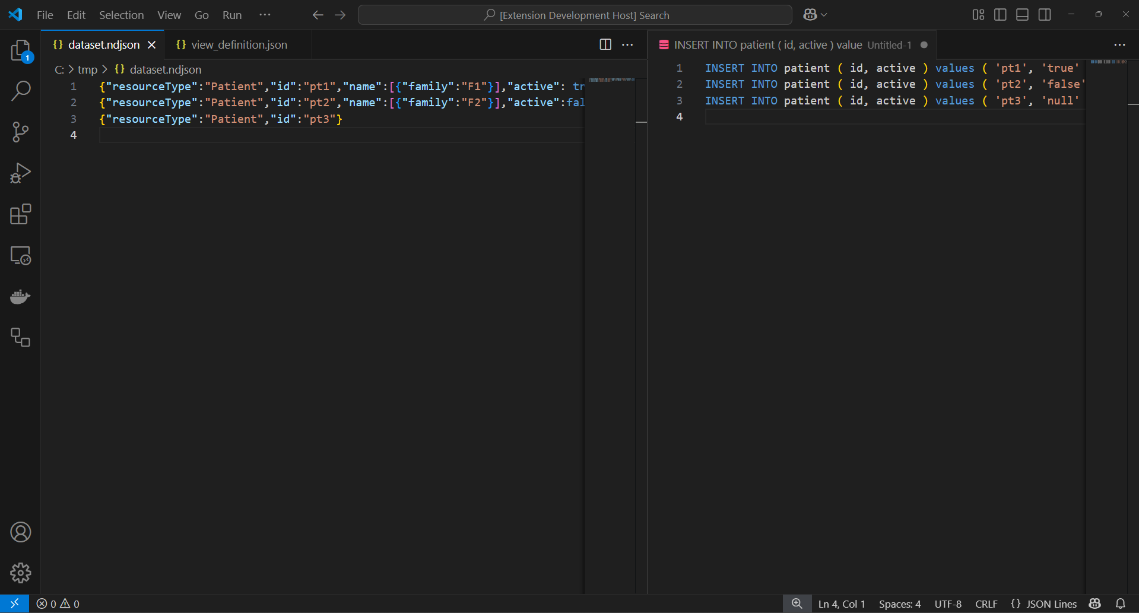Open the Go menu

pos(202,15)
